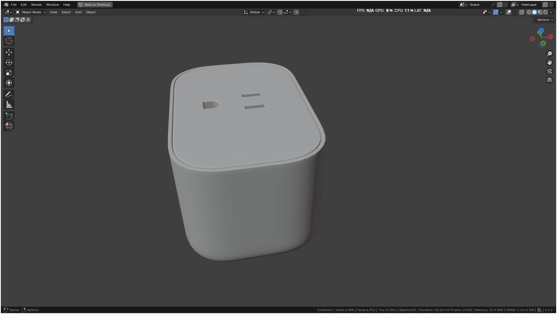
Task: Open the Select menu in viewport header
Action: [66, 12]
